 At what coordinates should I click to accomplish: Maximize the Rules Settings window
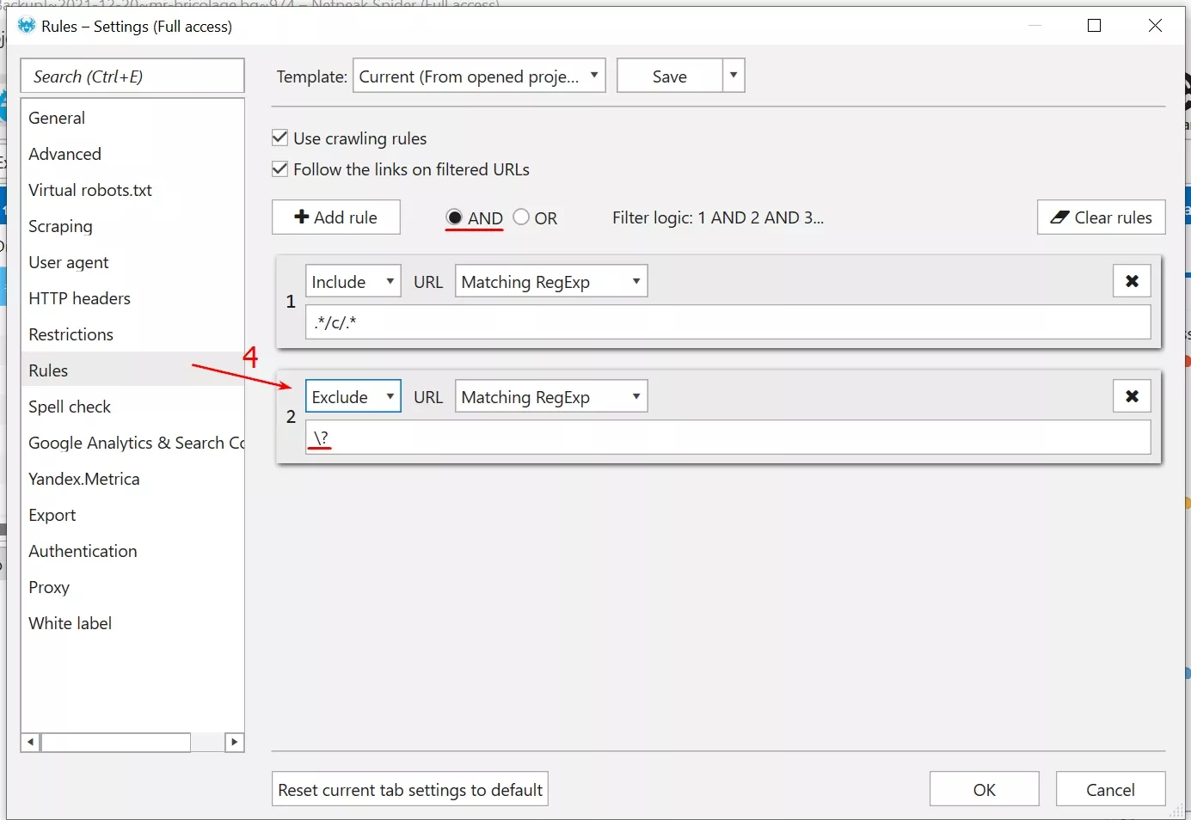click(1094, 26)
